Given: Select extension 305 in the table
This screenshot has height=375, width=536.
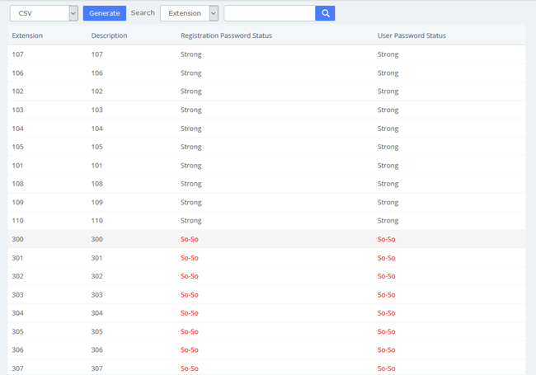Looking at the screenshot, I should pos(18,331).
